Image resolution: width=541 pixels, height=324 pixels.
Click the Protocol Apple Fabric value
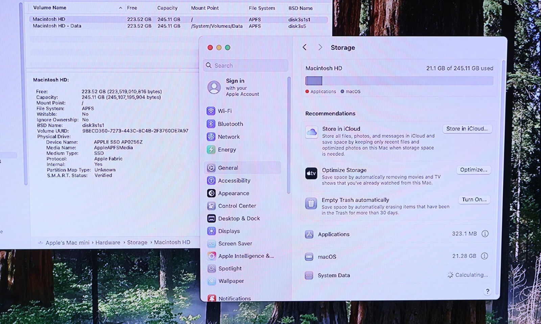108,159
